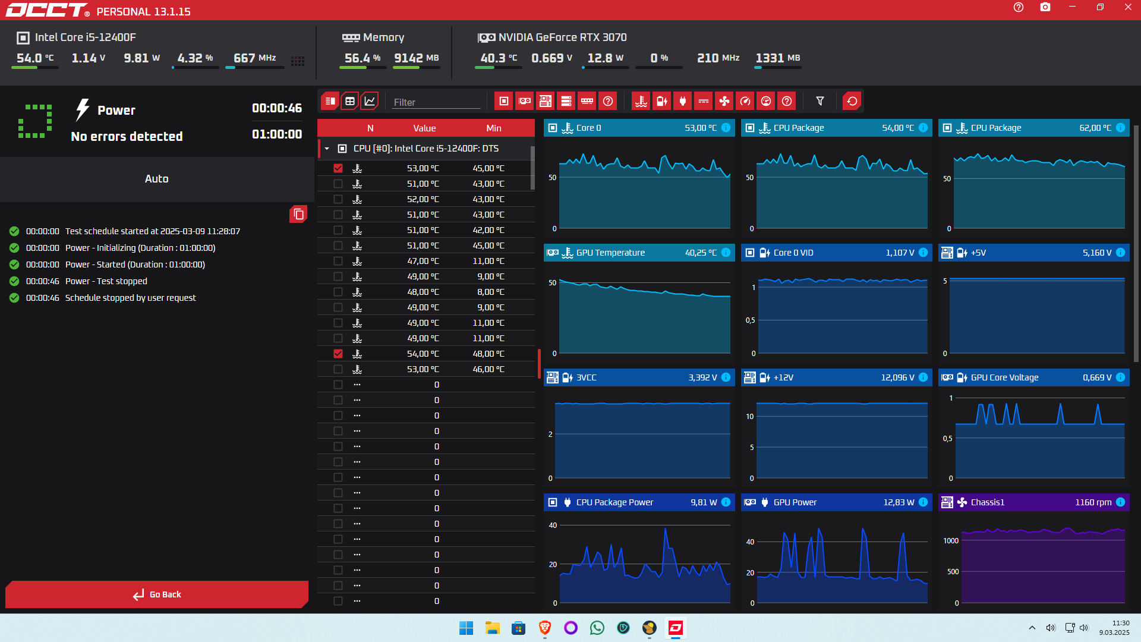The height and width of the screenshot is (642, 1141).
Task: Open info for the Core 0 graph
Action: (x=726, y=128)
